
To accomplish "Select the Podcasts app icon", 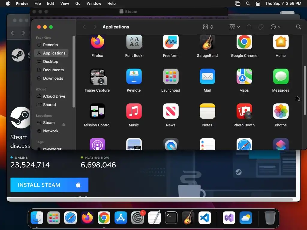I will pyautogui.click(x=97, y=144).
